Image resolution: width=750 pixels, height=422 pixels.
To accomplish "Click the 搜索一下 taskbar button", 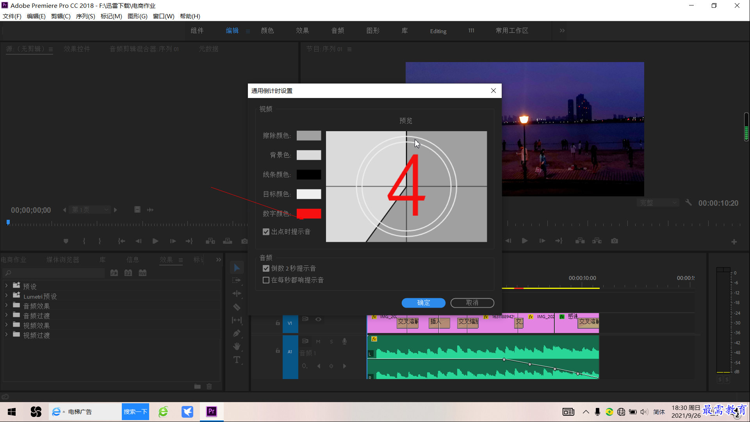I will (135, 411).
